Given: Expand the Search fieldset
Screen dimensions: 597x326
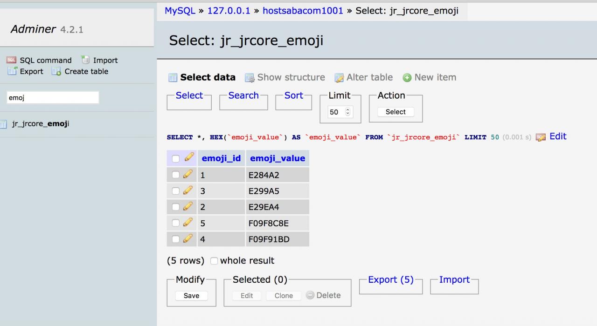Looking at the screenshot, I should pos(243,95).
